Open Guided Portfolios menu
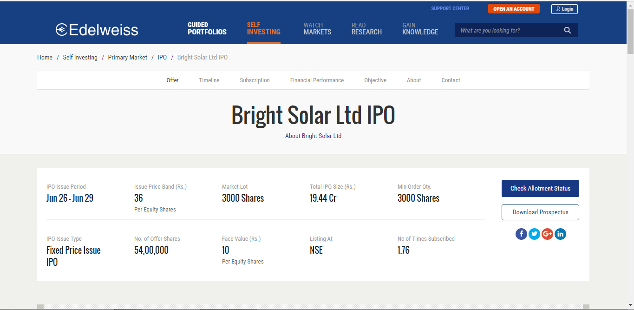Image resolution: width=634 pixels, height=310 pixels. [207, 28]
